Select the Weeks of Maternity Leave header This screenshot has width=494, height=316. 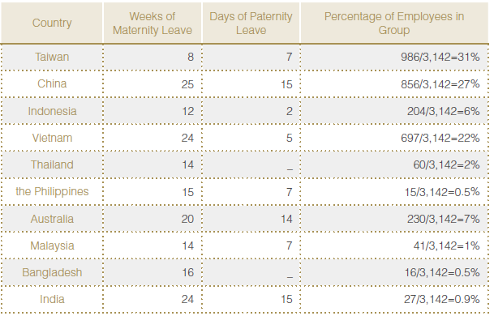pyautogui.click(x=152, y=23)
